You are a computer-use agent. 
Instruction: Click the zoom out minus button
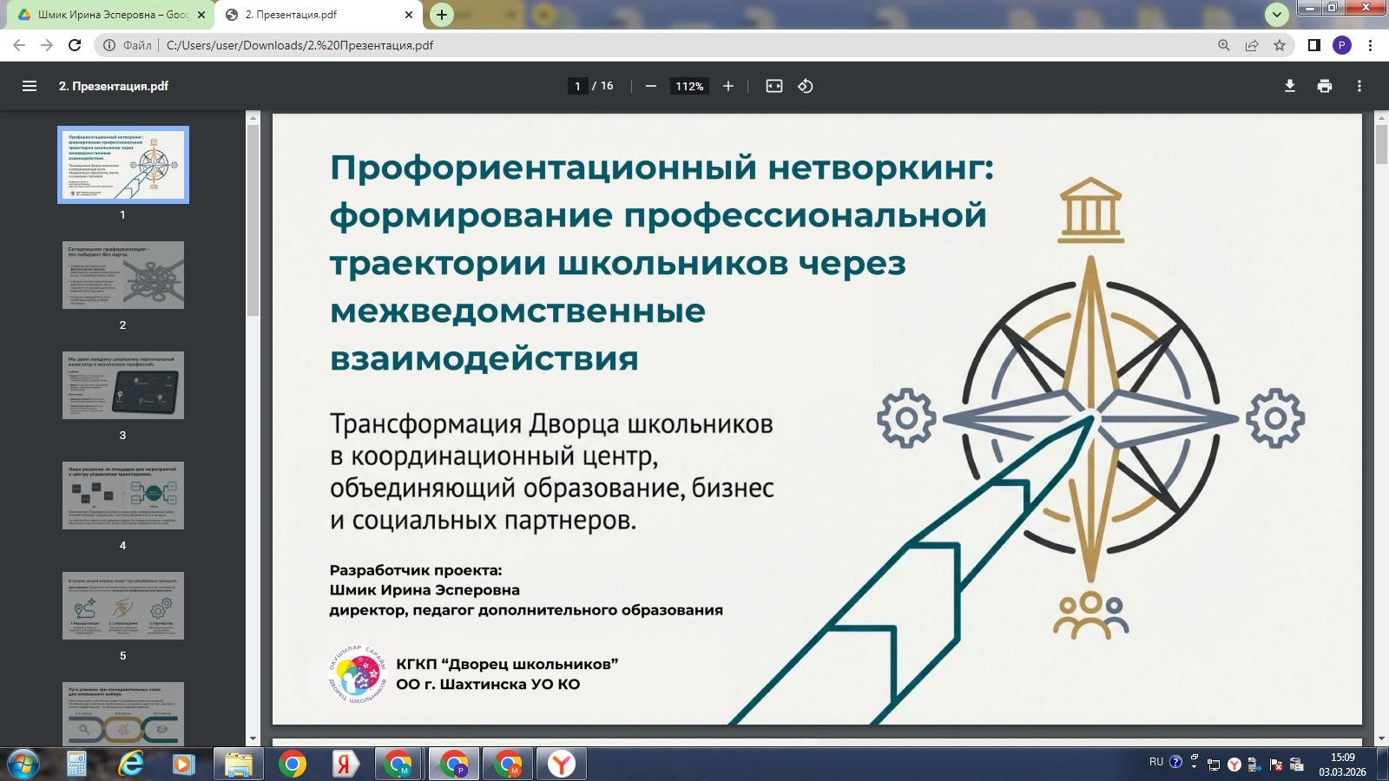[x=650, y=86]
